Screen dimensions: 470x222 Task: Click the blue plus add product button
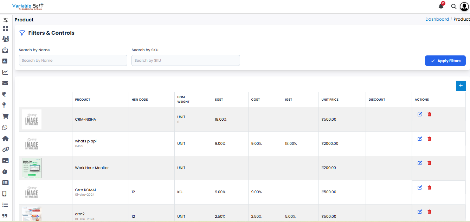pyautogui.click(x=461, y=86)
